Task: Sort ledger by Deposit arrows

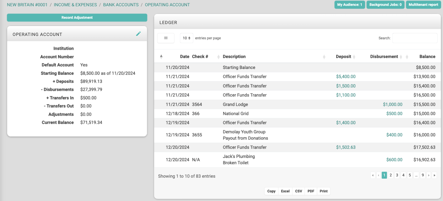Action: click(x=354, y=57)
